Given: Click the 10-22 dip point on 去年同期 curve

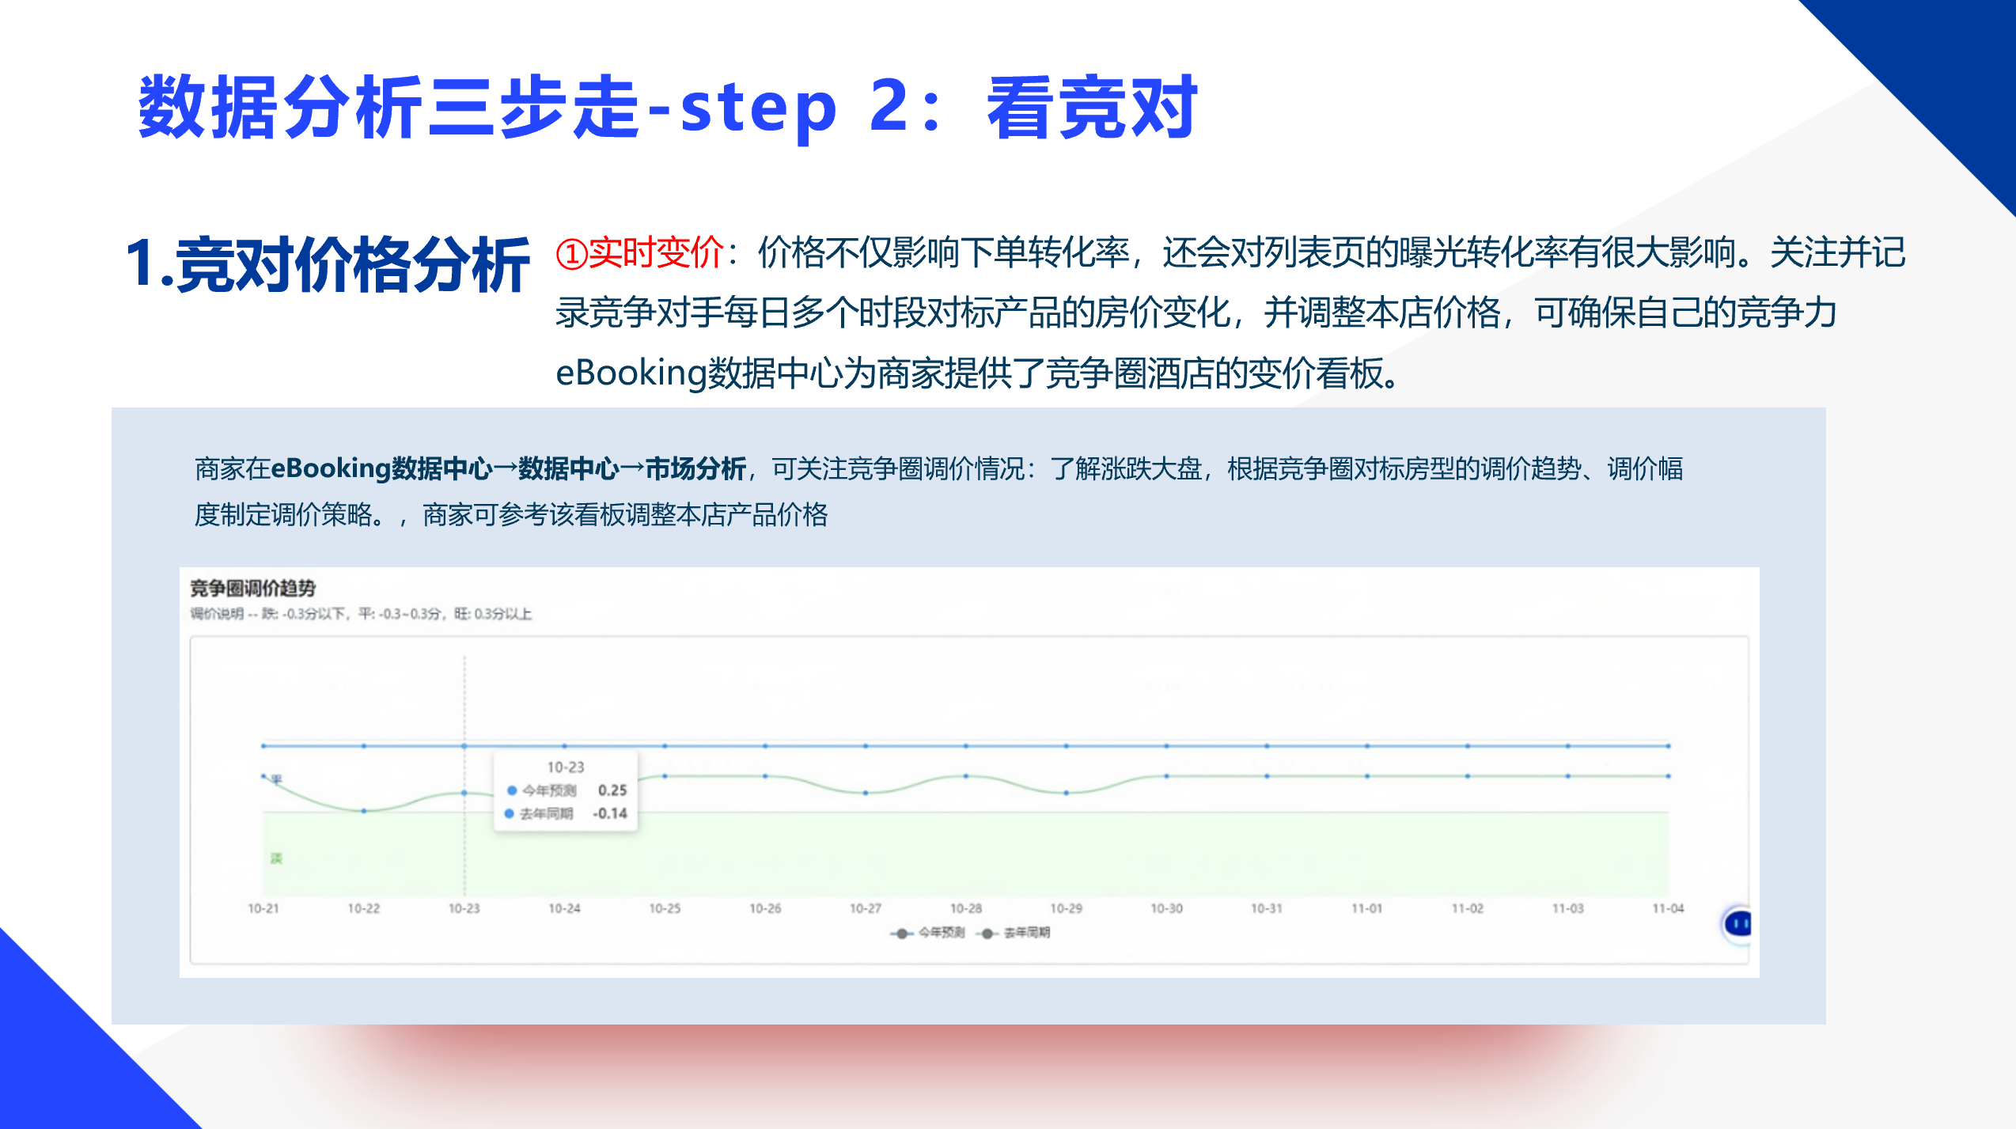Looking at the screenshot, I should [364, 811].
